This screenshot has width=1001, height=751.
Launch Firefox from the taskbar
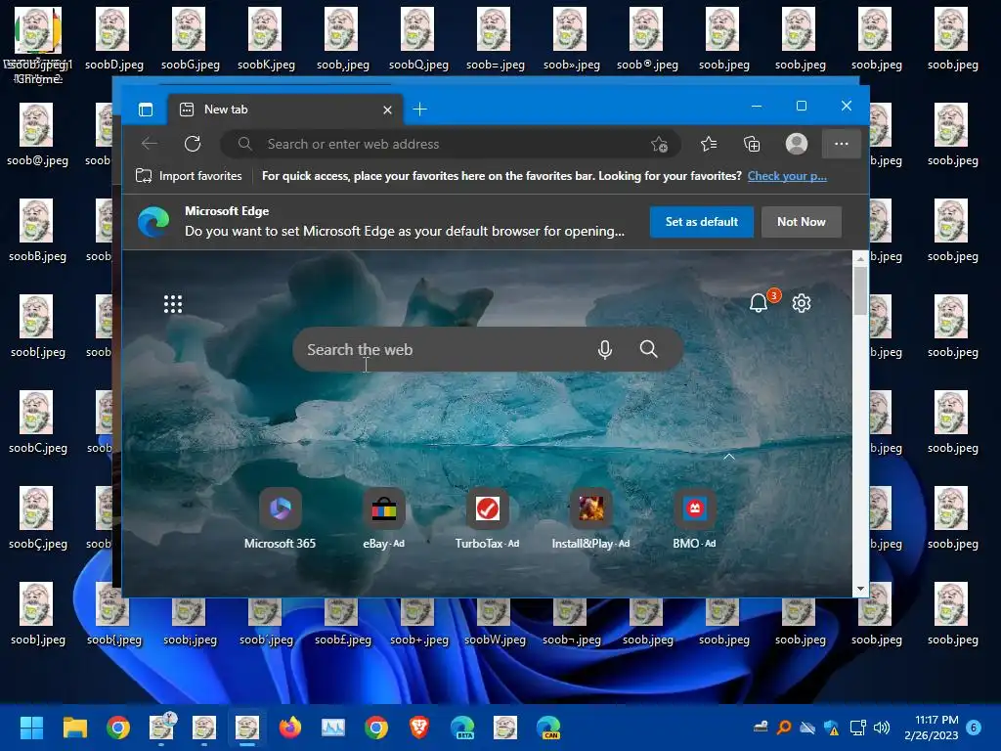coord(290,728)
